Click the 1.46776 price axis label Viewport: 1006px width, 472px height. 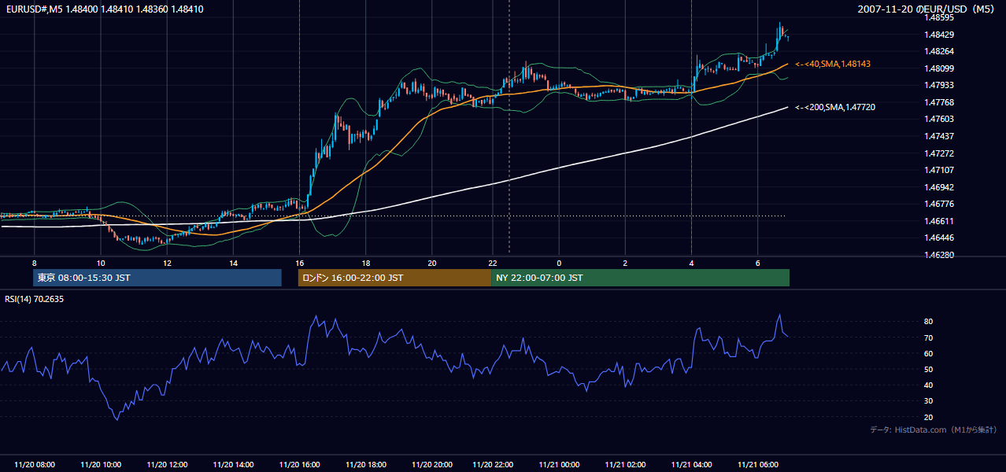(x=940, y=204)
